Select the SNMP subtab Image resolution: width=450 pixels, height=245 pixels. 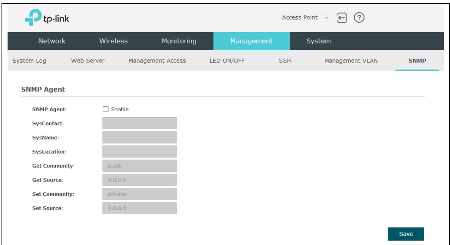[417, 61]
